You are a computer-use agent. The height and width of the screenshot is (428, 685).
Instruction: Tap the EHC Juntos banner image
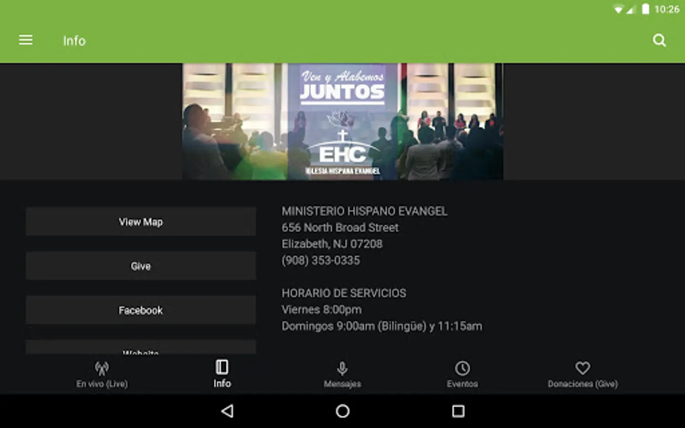coord(342,122)
